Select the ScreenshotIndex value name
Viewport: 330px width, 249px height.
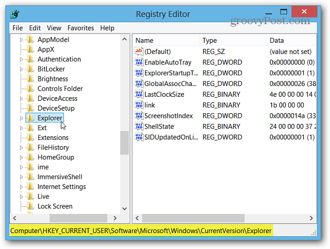click(x=169, y=116)
